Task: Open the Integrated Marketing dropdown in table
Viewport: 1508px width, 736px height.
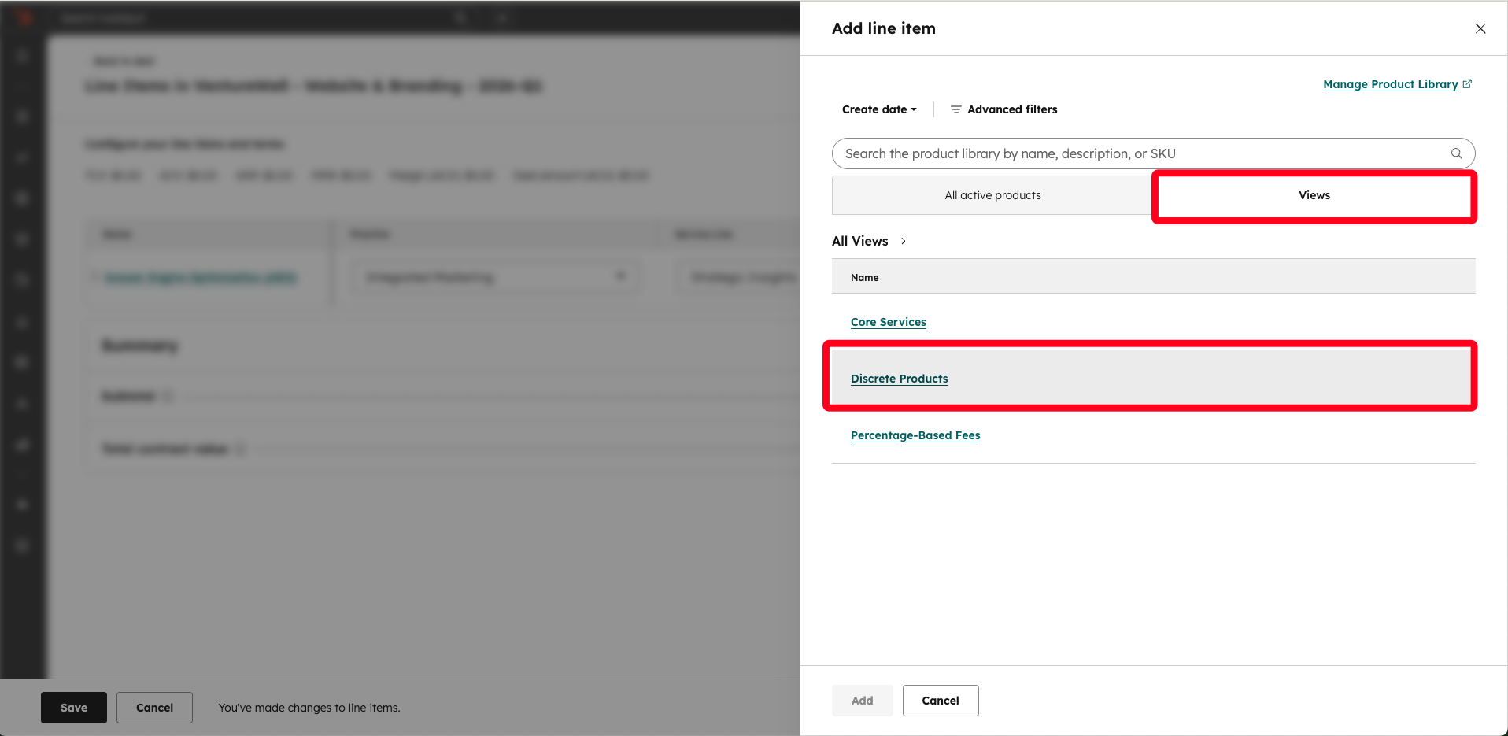Action: click(494, 277)
